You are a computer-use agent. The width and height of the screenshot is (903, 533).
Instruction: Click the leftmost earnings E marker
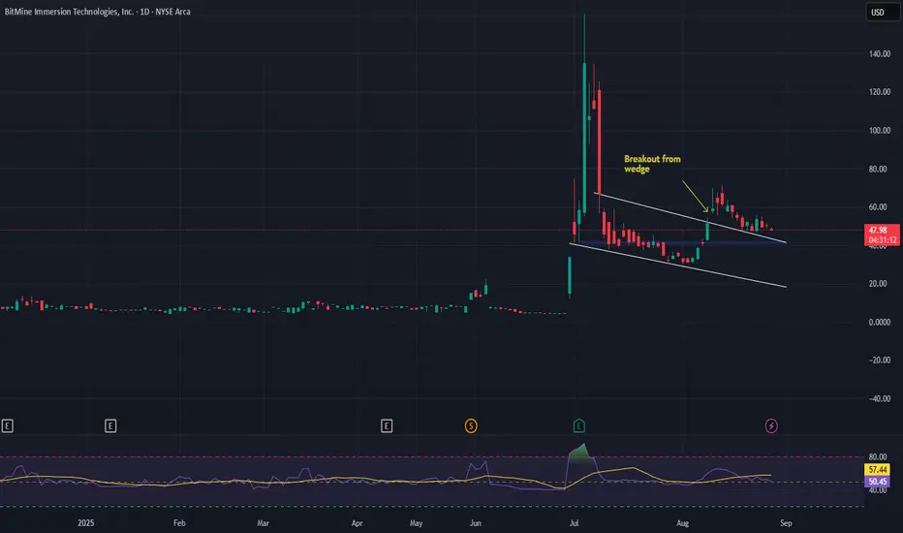7,425
